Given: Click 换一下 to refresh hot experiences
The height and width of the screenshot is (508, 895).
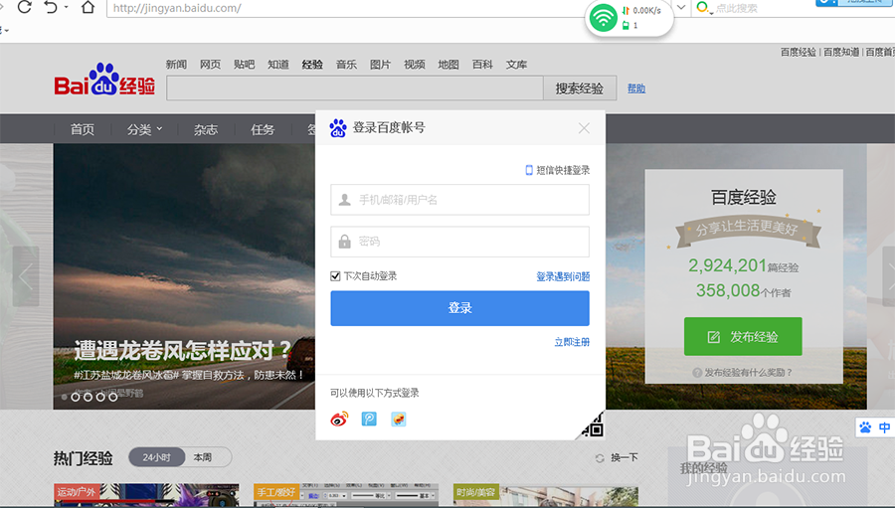Looking at the screenshot, I should [x=625, y=457].
